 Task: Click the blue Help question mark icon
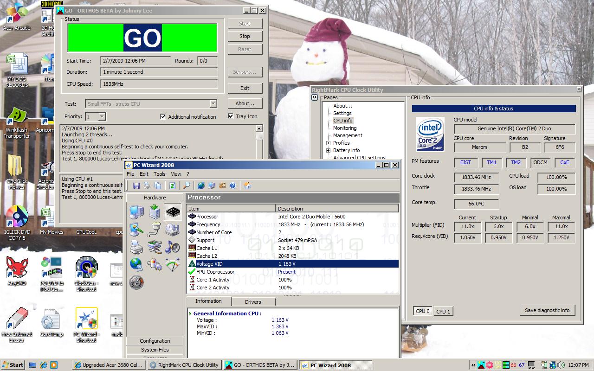coord(233,185)
